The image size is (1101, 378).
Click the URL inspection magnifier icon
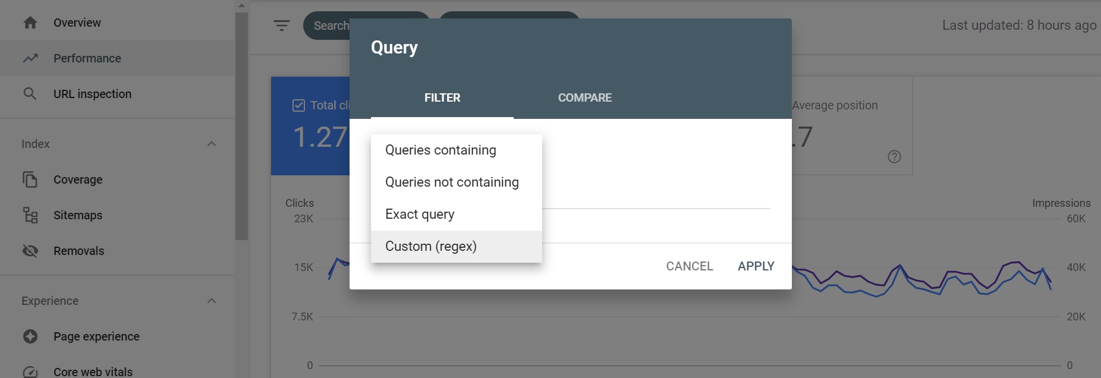(x=30, y=94)
